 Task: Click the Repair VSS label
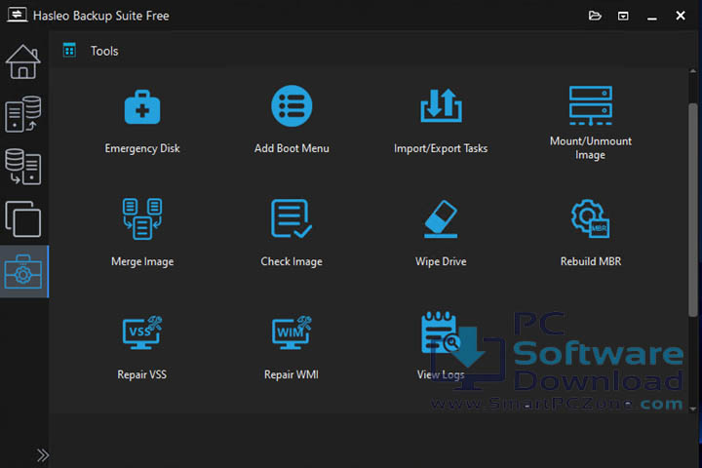click(142, 374)
